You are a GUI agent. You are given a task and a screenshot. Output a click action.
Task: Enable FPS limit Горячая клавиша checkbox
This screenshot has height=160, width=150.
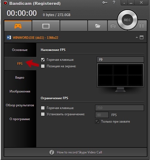[43, 108]
